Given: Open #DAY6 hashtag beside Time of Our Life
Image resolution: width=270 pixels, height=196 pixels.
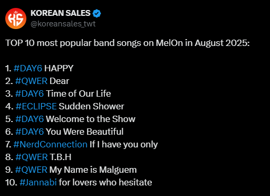Looking at the screenshot, I should pos(30,94).
